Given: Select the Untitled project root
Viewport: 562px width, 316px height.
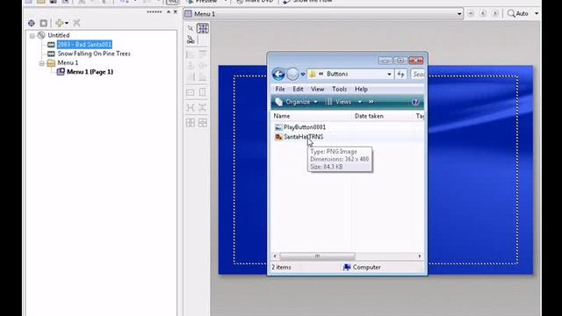Looking at the screenshot, I should pyautogui.click(x=59, y=35).
